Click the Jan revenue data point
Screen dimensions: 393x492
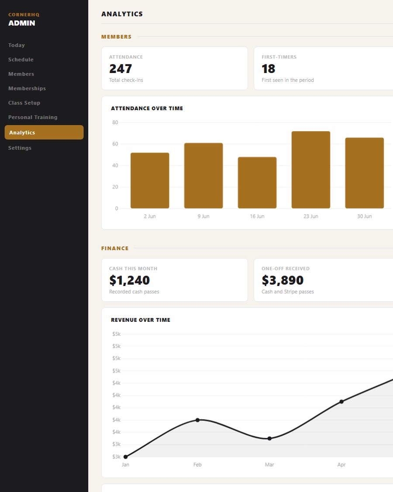tap(125, 457)
